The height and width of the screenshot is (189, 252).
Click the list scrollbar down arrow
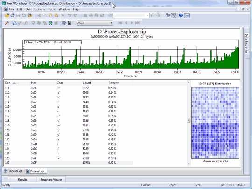pyautogui.click(x=189, y=164)
